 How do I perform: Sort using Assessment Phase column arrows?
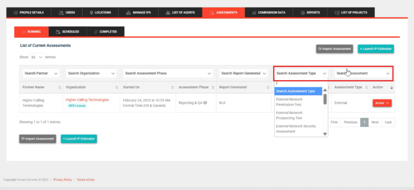213,87
